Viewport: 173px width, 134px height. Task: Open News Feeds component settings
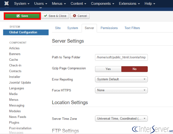pyautogui.click(x=18, y=117)
